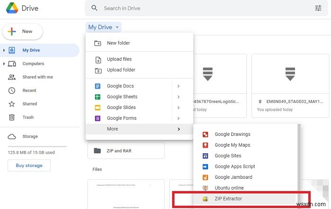Open the More menu entry
Viewport: 331px width, 209px height.
[x=139, y=129]
